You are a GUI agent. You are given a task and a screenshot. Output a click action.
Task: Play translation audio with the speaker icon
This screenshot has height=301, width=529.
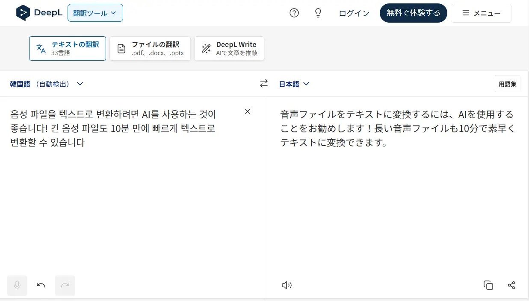coord(287,285)
